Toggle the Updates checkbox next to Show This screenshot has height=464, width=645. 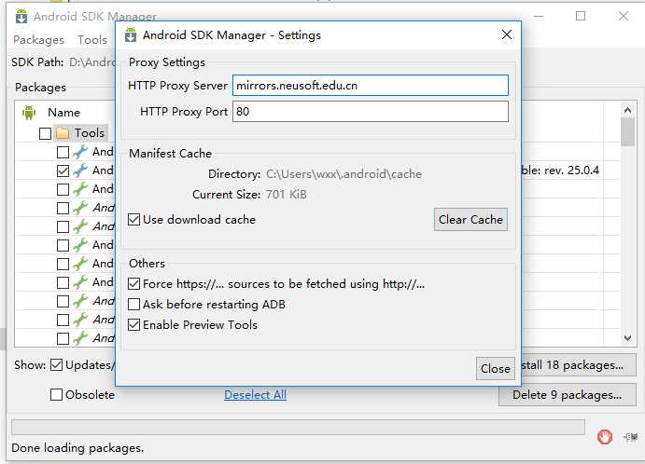[x=56, y=364]
